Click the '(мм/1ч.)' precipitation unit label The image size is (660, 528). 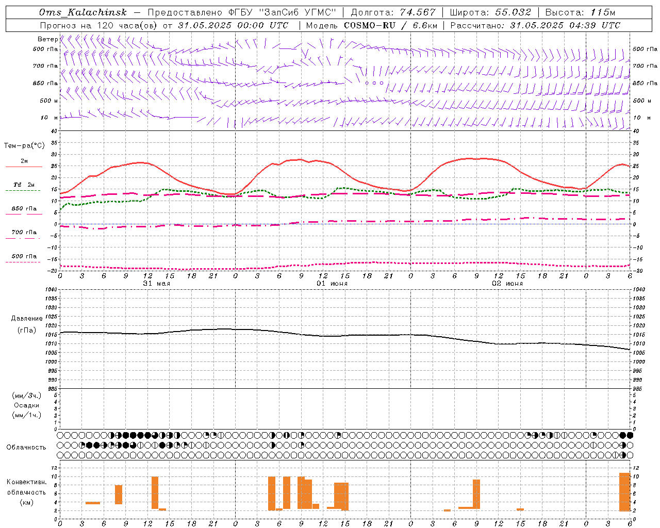tap(27, 415)
